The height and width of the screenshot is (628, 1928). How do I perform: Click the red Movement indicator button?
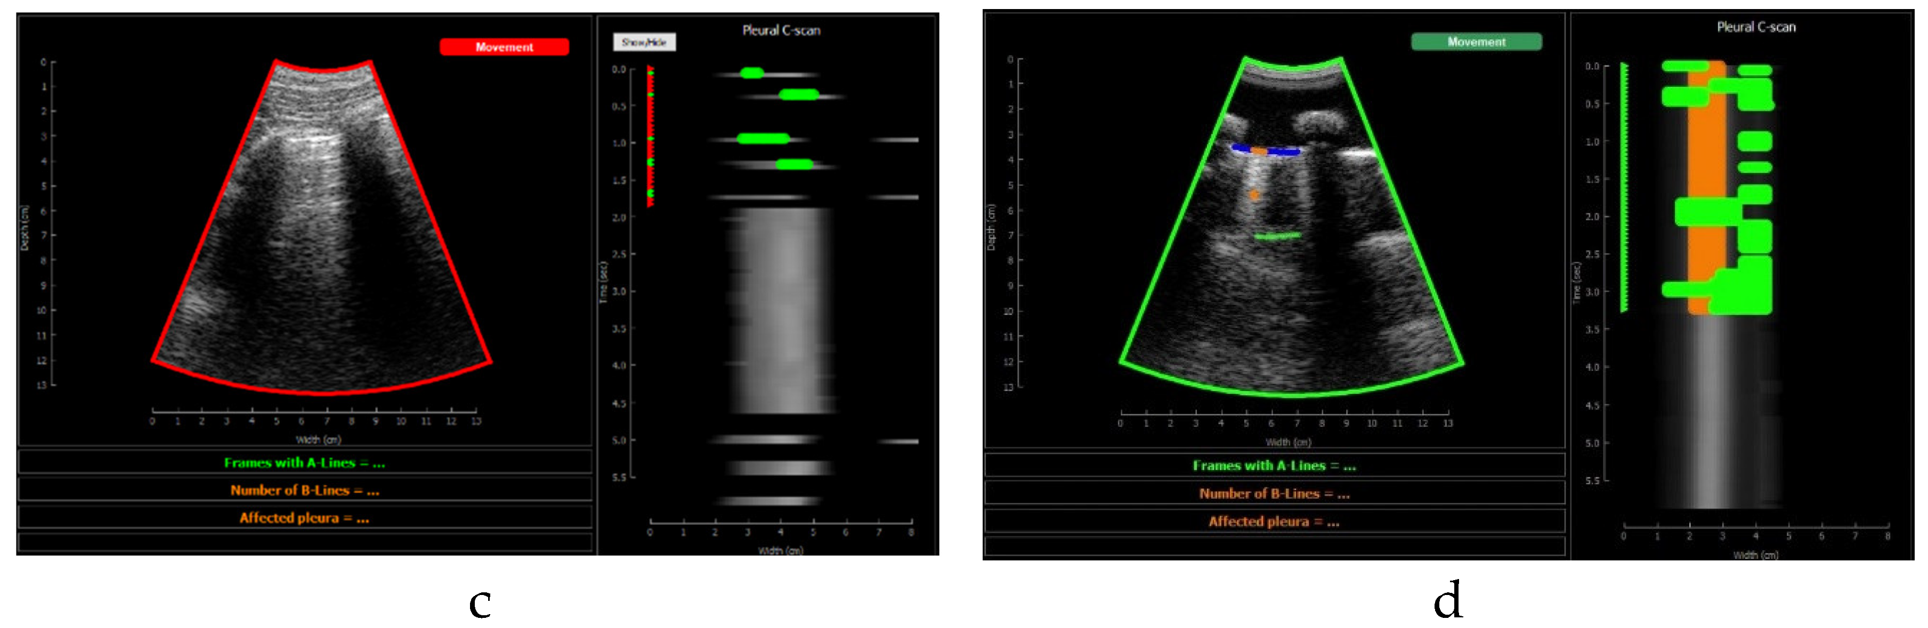click(x=504, y=47)
